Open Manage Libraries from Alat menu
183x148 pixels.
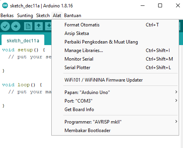[115, 50]
